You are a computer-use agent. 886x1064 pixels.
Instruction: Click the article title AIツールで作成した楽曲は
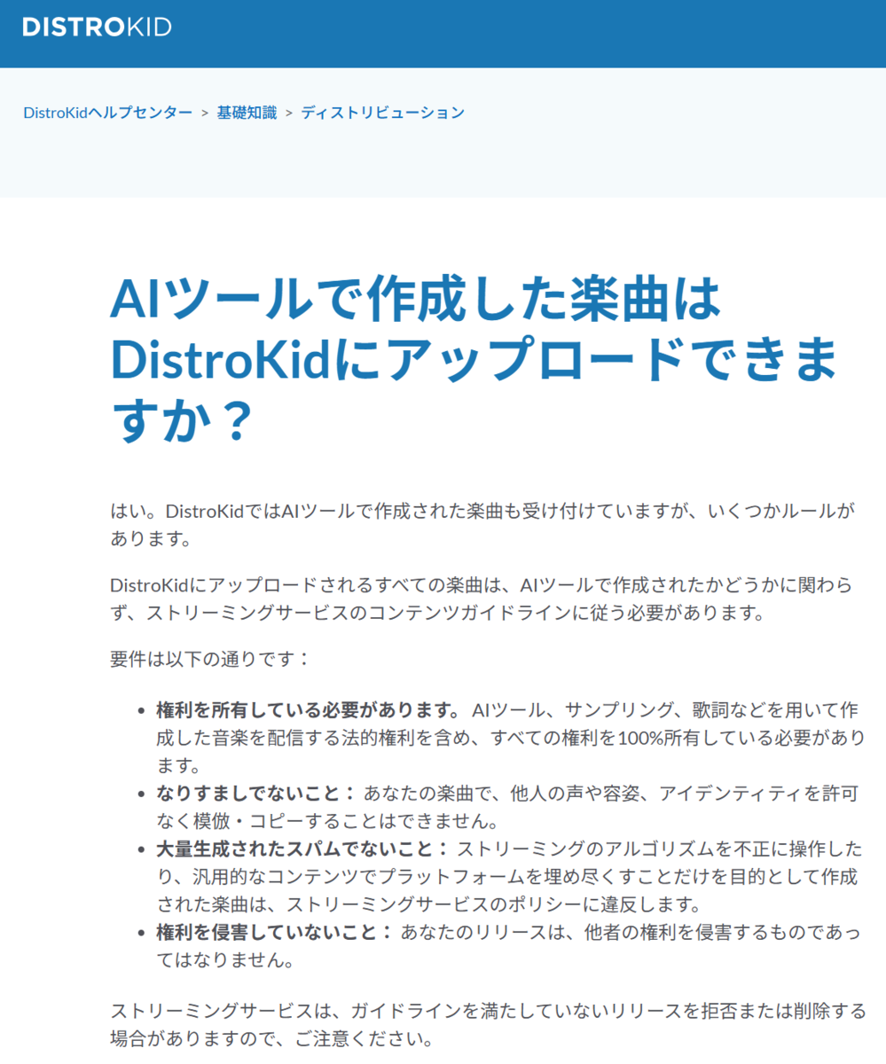click(474, 358)
